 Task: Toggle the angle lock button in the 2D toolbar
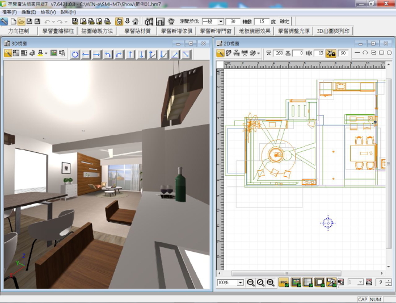(331, 53)
